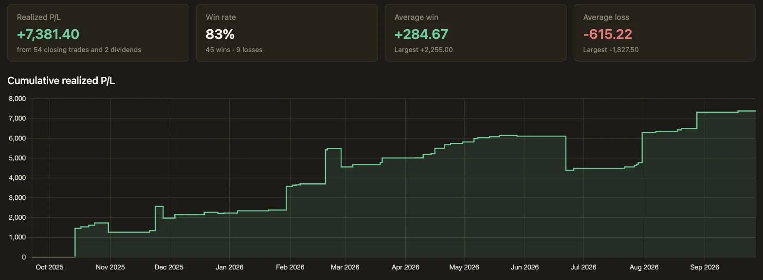Click the 7,000 y-axis label

tap(17, 119)
